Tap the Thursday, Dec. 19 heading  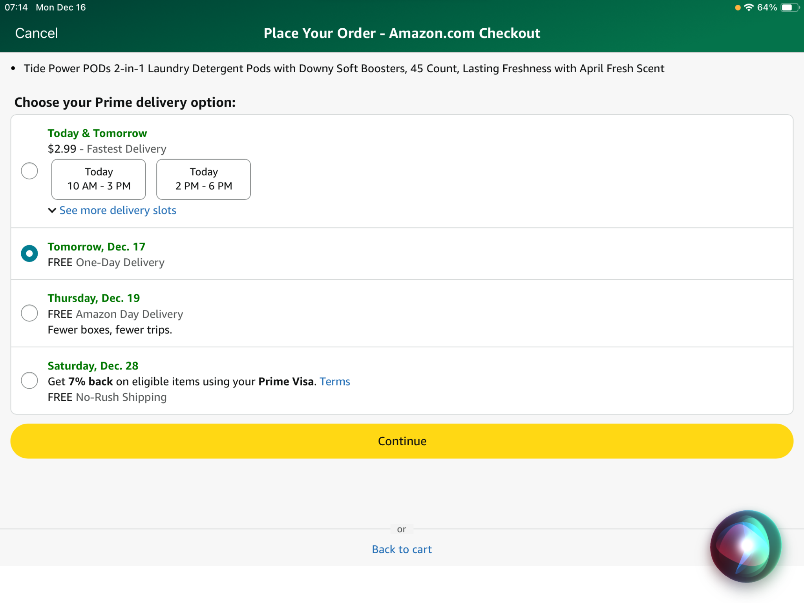tap(94, 298)
